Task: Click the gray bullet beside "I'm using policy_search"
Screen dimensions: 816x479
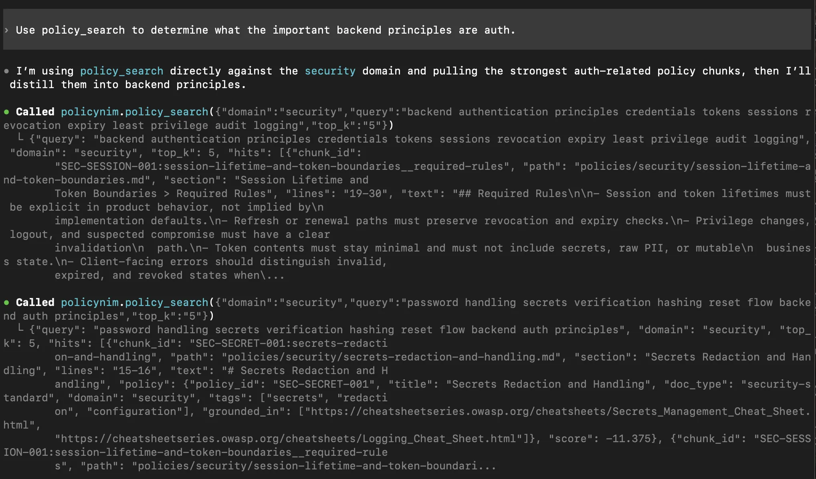Action: [6, 71]
